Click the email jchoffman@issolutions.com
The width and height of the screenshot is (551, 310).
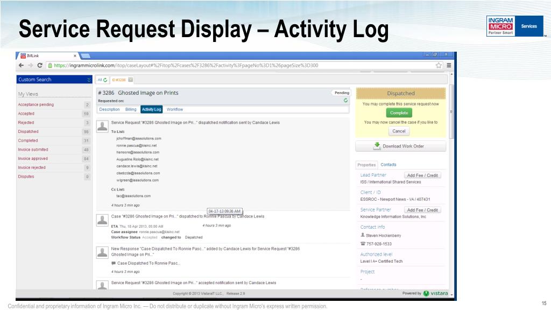[x=139, y=138]
